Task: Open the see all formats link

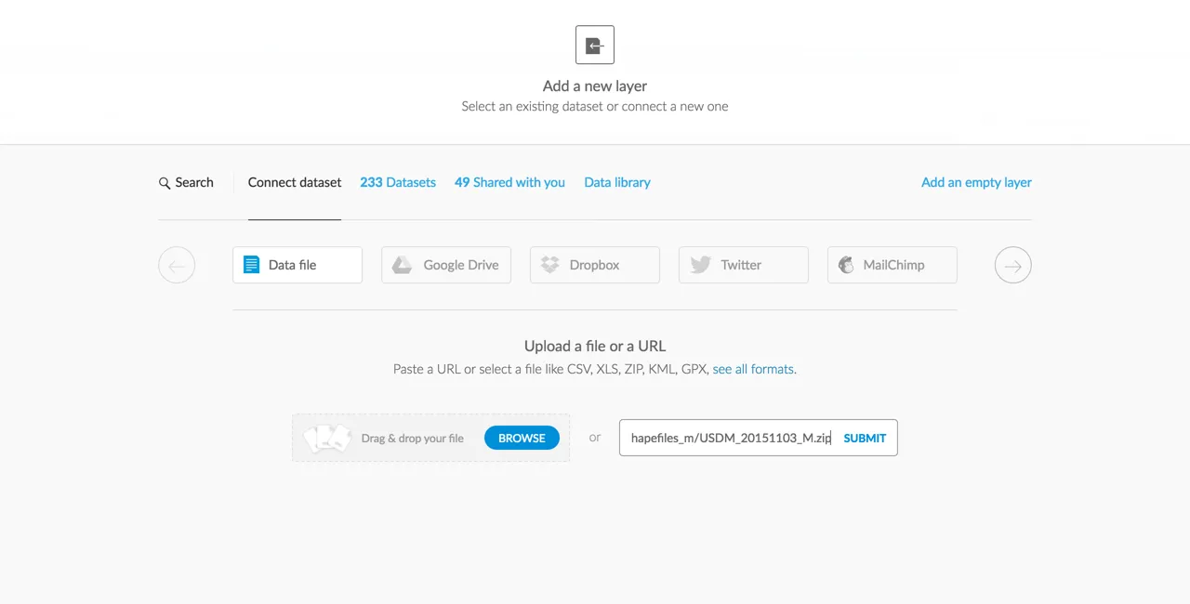Action: [754, 369]
